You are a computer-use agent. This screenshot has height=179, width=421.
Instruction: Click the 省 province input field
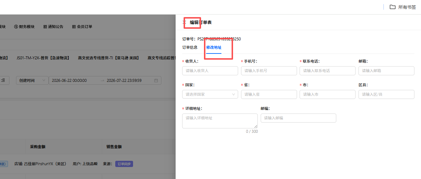pos(269,94)
